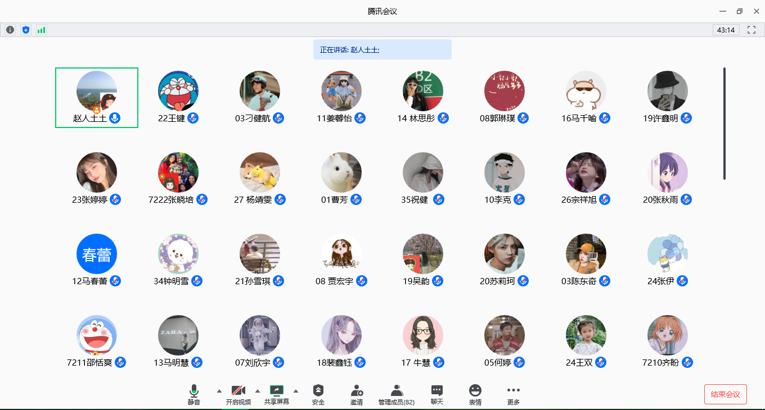765x410 pixels.
Task: Turn on camera with 开启视频
Action: click(238, 395)
